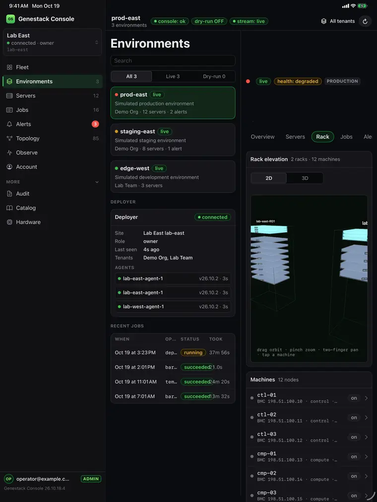Filter environments by Live 3
The width and height of the screenshot is (377, 502).
tap(173, 76)
